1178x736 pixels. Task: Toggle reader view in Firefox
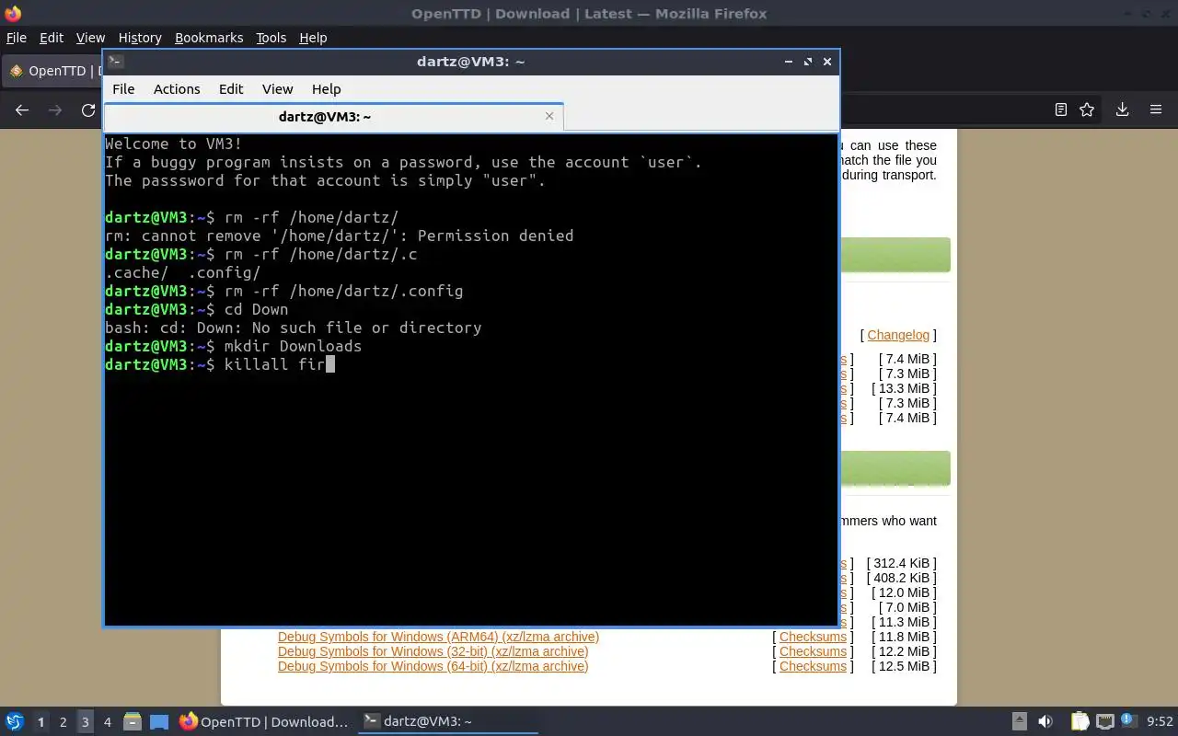tap(1061, 109)
